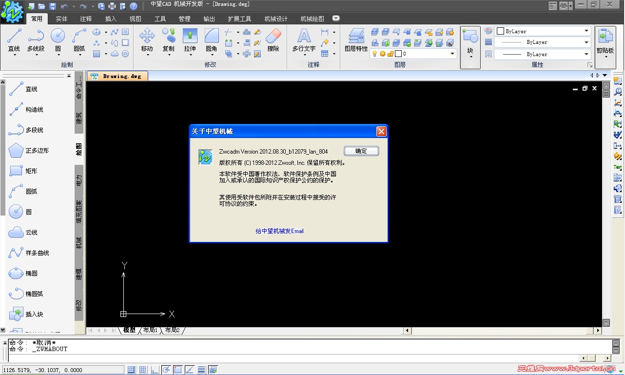The height and width of the screenshot is (375, 625).
Task: Click the help question mark icon
Action: (133, 6)
